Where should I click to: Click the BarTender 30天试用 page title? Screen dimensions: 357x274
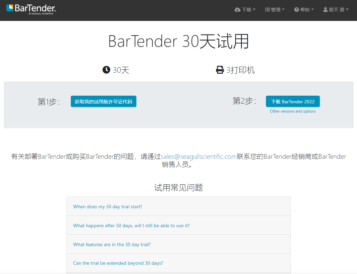[178, 42]
